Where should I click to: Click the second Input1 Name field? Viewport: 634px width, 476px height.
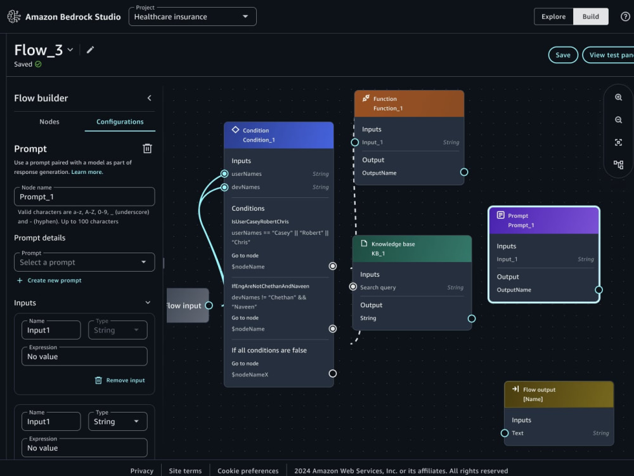click(51, 421)
